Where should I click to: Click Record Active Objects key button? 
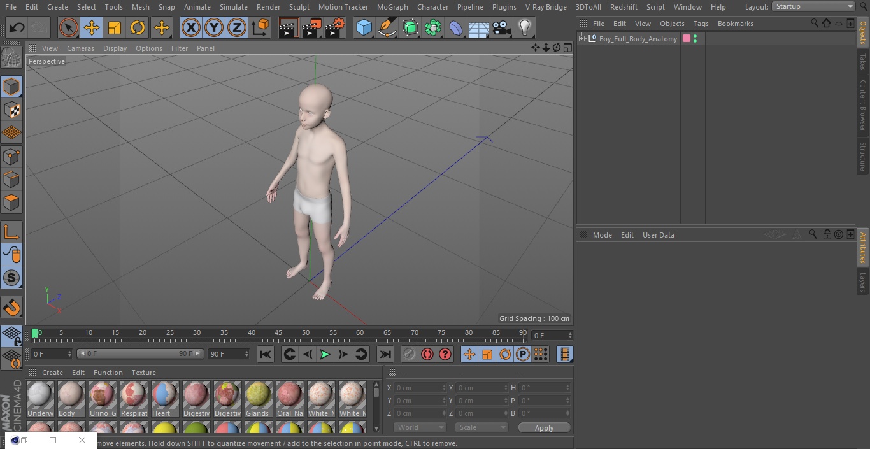point(410,355)
